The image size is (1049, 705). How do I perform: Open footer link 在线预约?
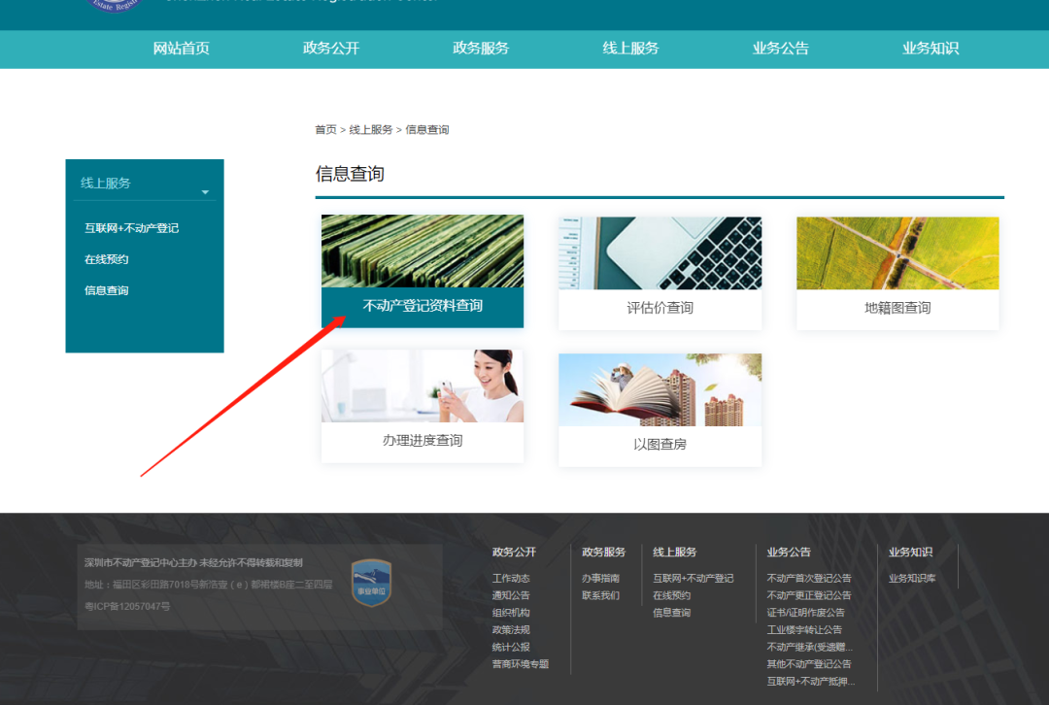671,595
